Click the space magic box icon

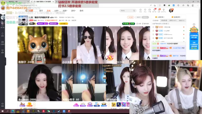coord(104,104)
